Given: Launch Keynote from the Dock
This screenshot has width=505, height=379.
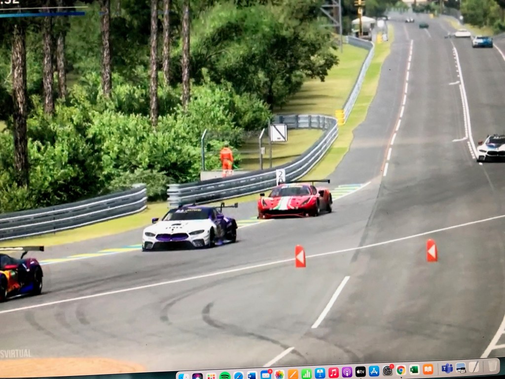Looking at the screenshot, I should click(320, 373).
